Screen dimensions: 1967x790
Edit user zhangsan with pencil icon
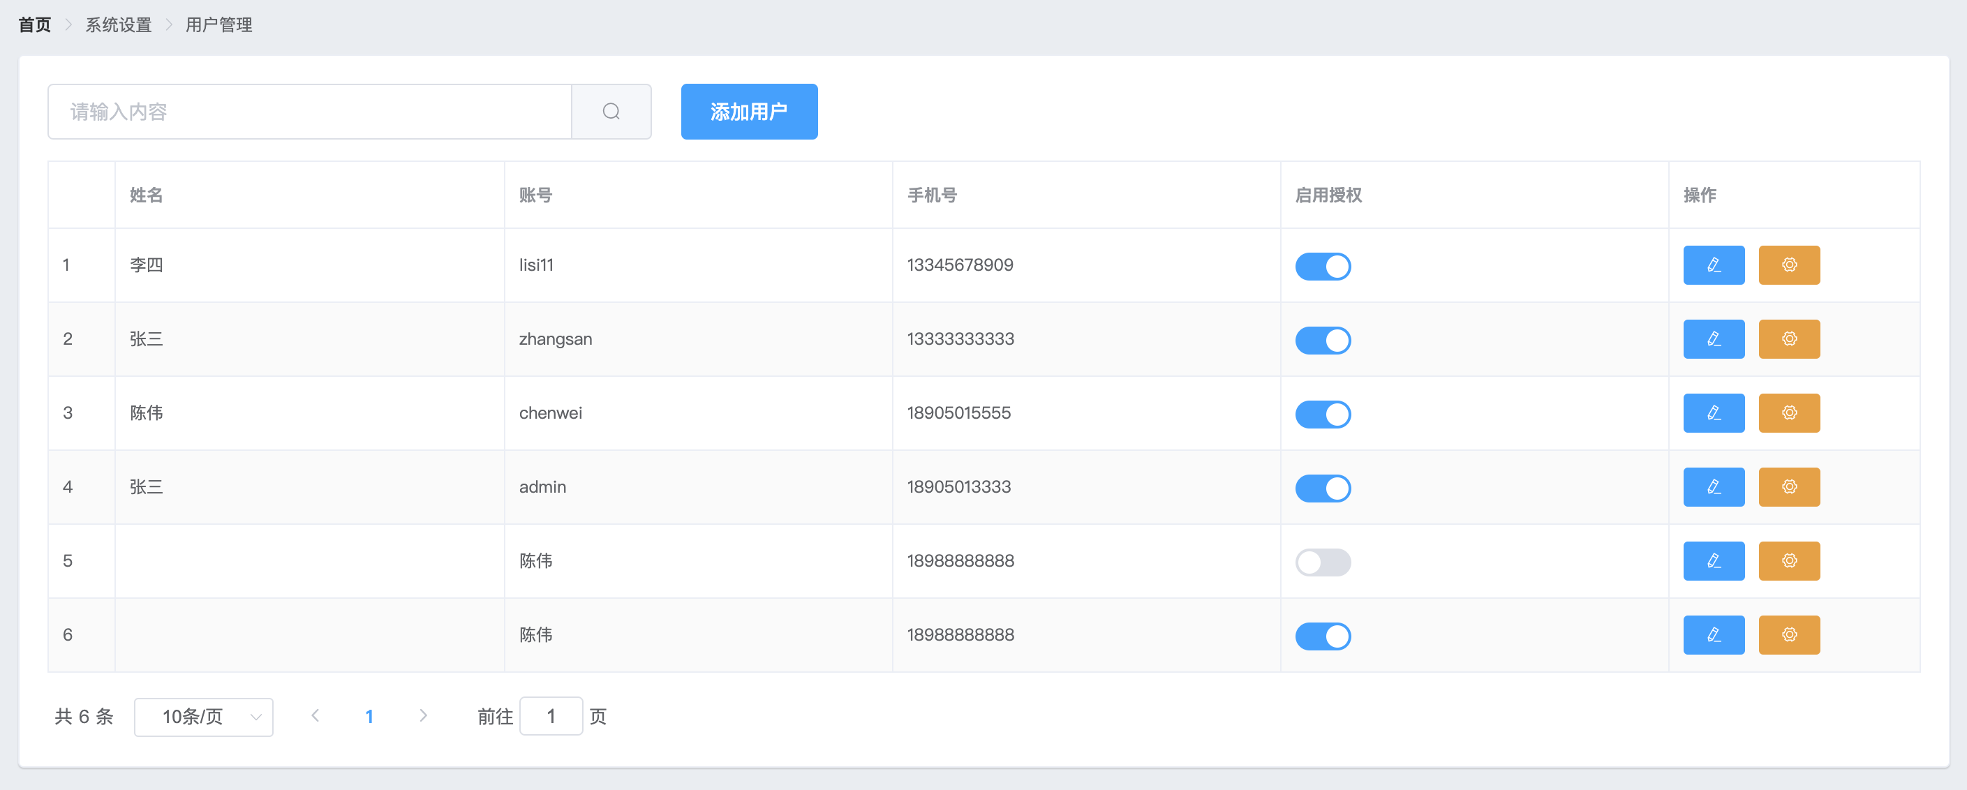(x=1714, y=339)
